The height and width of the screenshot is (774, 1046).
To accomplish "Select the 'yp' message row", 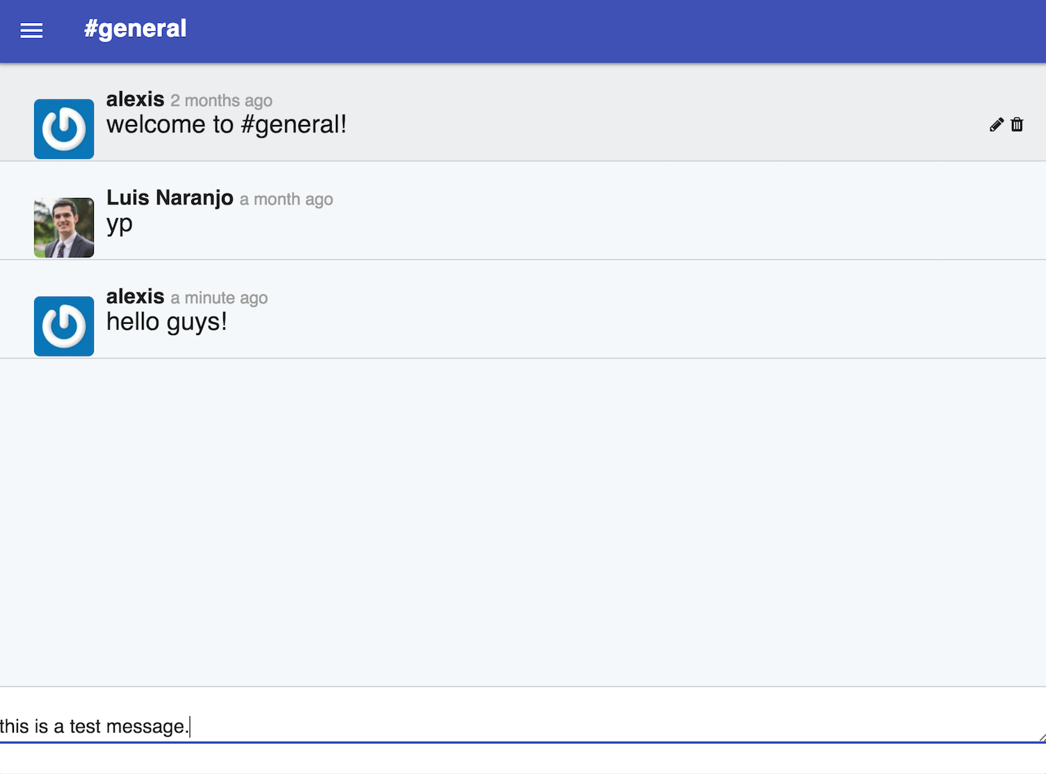I will pyautogui.click(x=523, y=211).
